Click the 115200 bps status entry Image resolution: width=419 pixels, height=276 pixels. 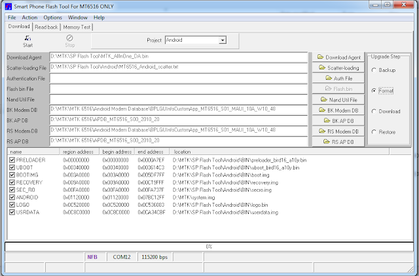(155, 257)
